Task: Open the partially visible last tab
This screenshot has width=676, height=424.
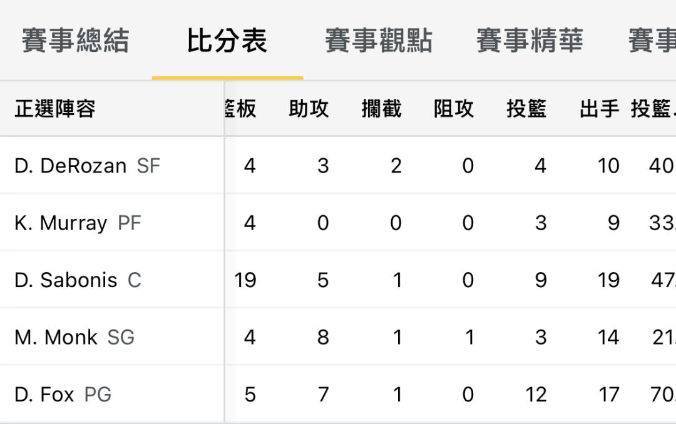Action: [x=652, y=41]
